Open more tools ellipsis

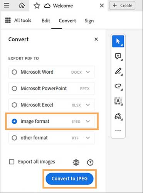(118, 131)
